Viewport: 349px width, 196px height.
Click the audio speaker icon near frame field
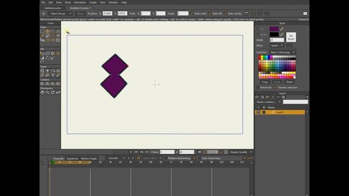(x=200, y=152)
